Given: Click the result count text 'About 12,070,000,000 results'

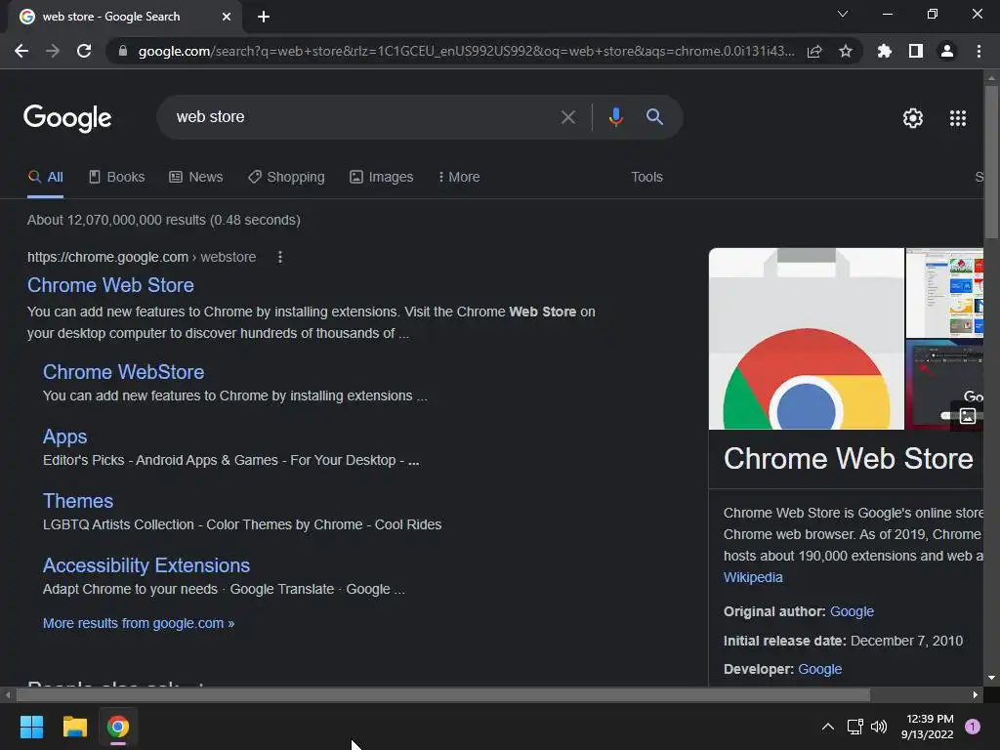Looking at the screenshot, I should coord(116,220).
